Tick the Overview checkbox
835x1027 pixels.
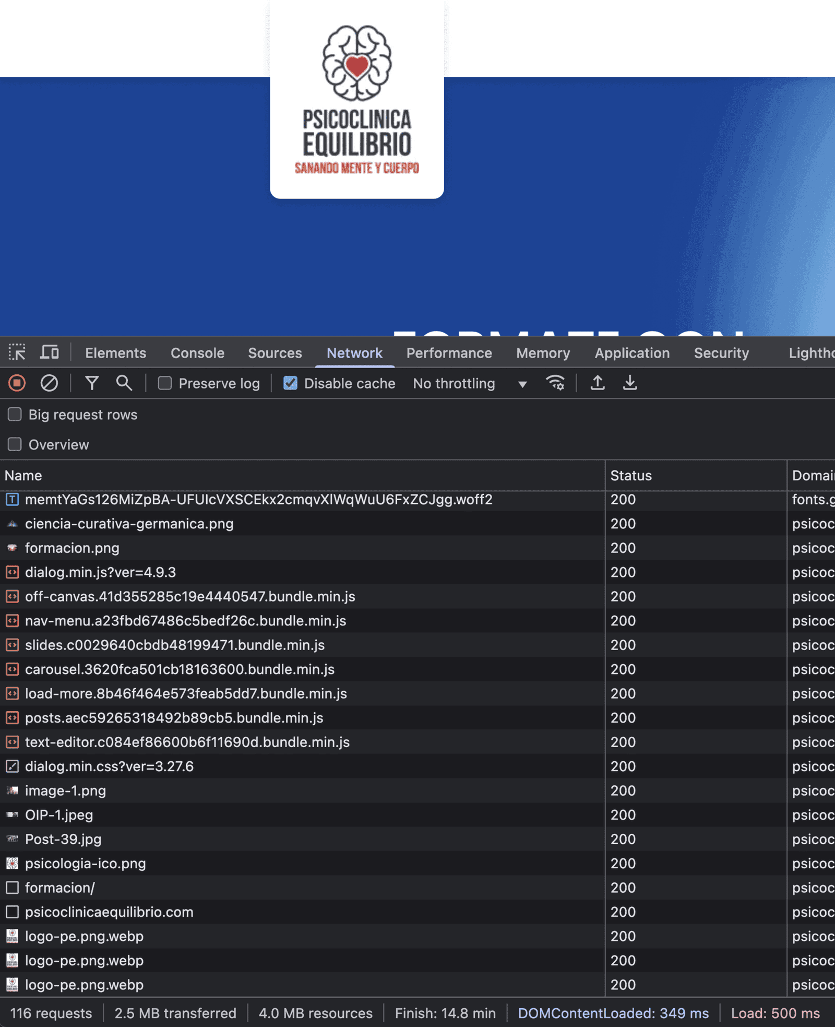[x=15, y=444]
